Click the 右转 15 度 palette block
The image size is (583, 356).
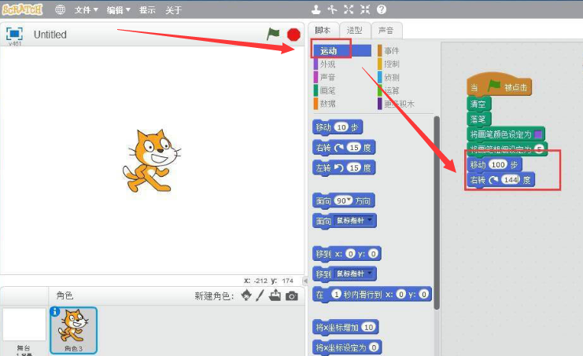344,148
